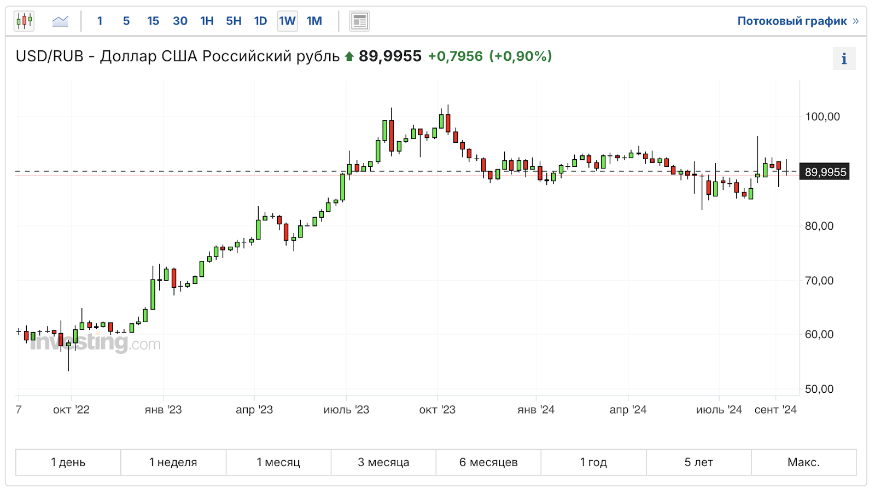Show the 1 день range

[x=68, y=462]
